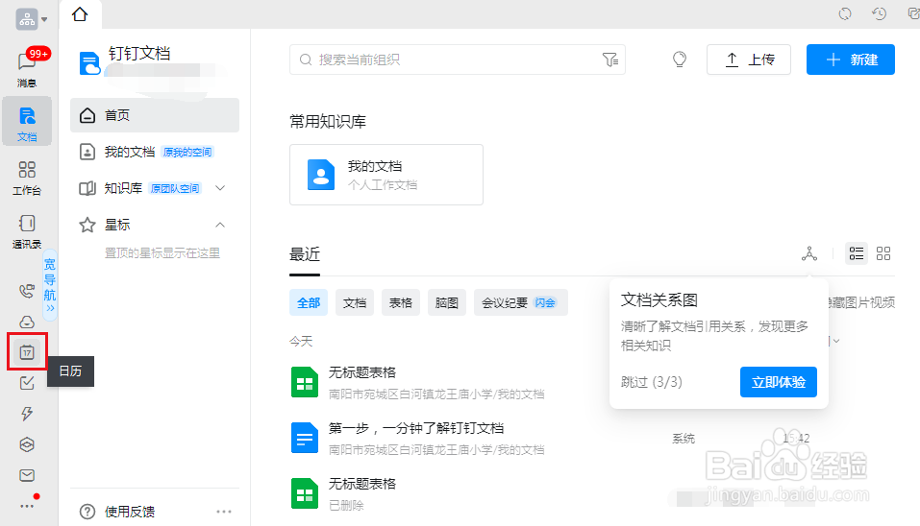Open more options next to feedback
This screenshot has height=526, width=920.
click(x=224, y=512)
